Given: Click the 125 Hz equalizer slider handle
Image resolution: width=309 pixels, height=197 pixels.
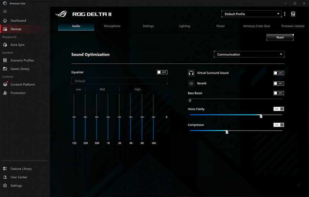Looking at the screenshot, I should pyautogui.click(x=74, y=117).
